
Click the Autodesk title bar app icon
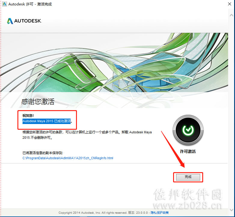(x=5, y=4)
